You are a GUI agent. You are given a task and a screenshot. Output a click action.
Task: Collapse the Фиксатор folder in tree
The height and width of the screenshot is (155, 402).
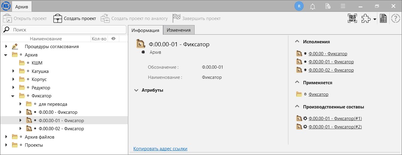pos(13,96)
